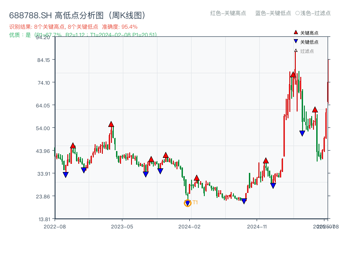Viewport: 364px width, 273px height.
Task: Select last red high marker near 64.05
Action: 315,110
